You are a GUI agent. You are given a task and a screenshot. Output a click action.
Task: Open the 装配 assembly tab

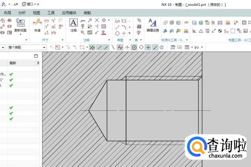pyautogui.click(x=87, y=13)
